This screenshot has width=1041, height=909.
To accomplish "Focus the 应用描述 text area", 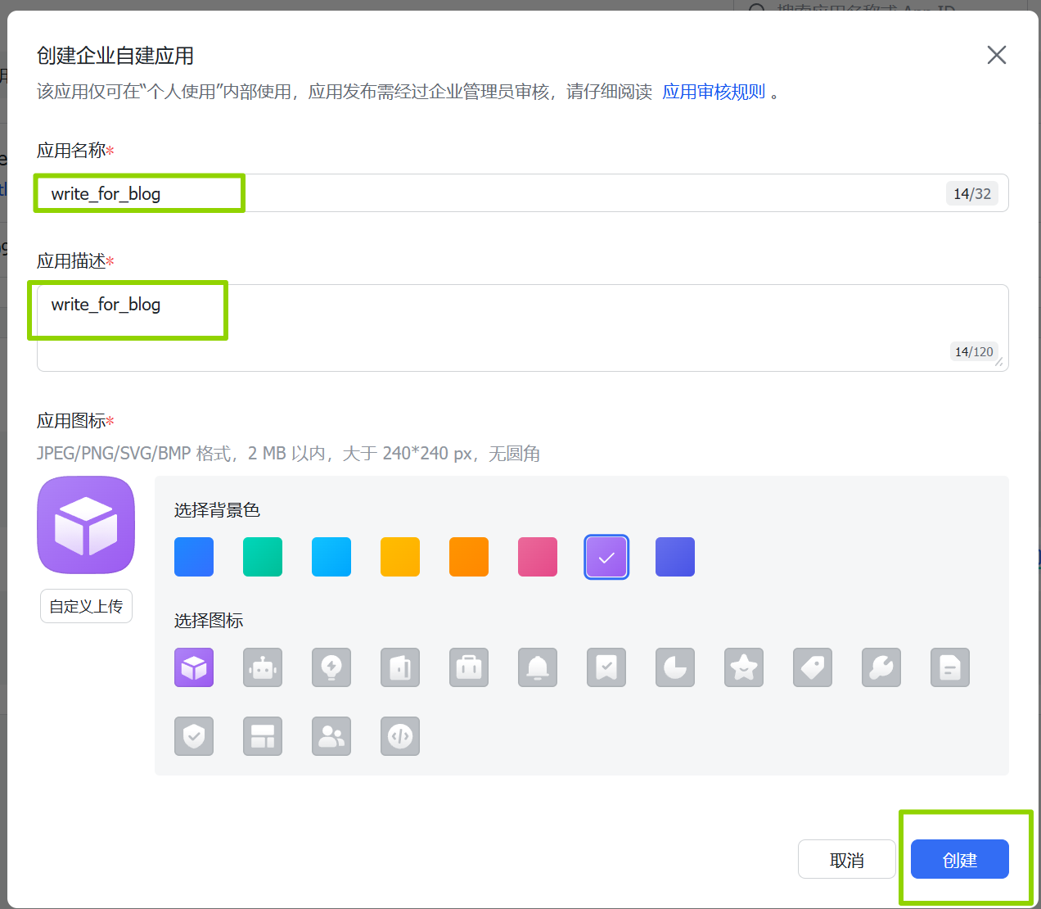I will point(522,328).
